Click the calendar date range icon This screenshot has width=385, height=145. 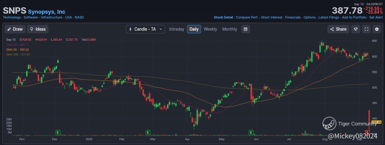pos(245,29)
